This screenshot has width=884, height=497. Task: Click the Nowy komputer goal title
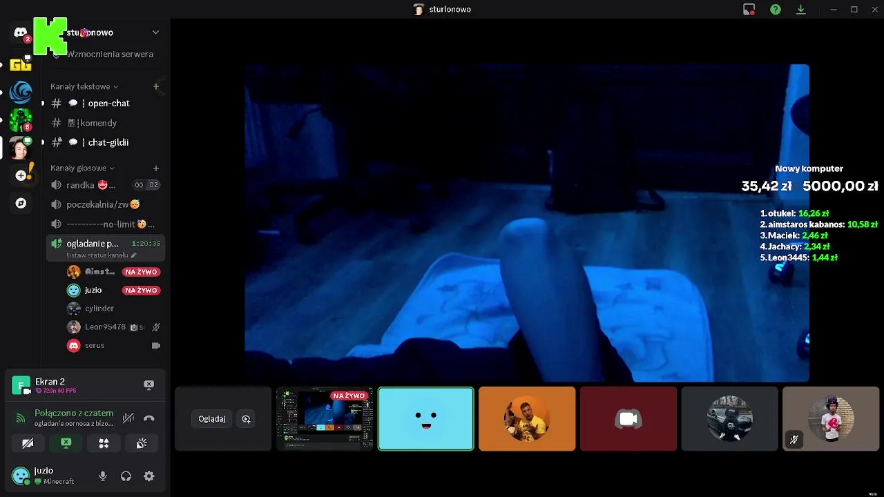tap(809, 168)
